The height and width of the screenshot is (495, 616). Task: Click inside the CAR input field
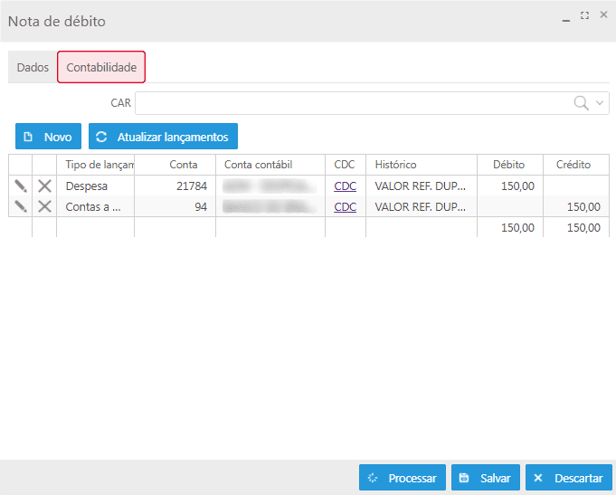pyautogui.click(x=353, y=103)
